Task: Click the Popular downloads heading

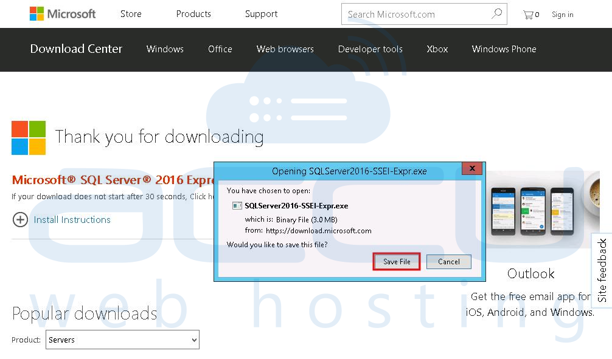Action: pos(85,313)
